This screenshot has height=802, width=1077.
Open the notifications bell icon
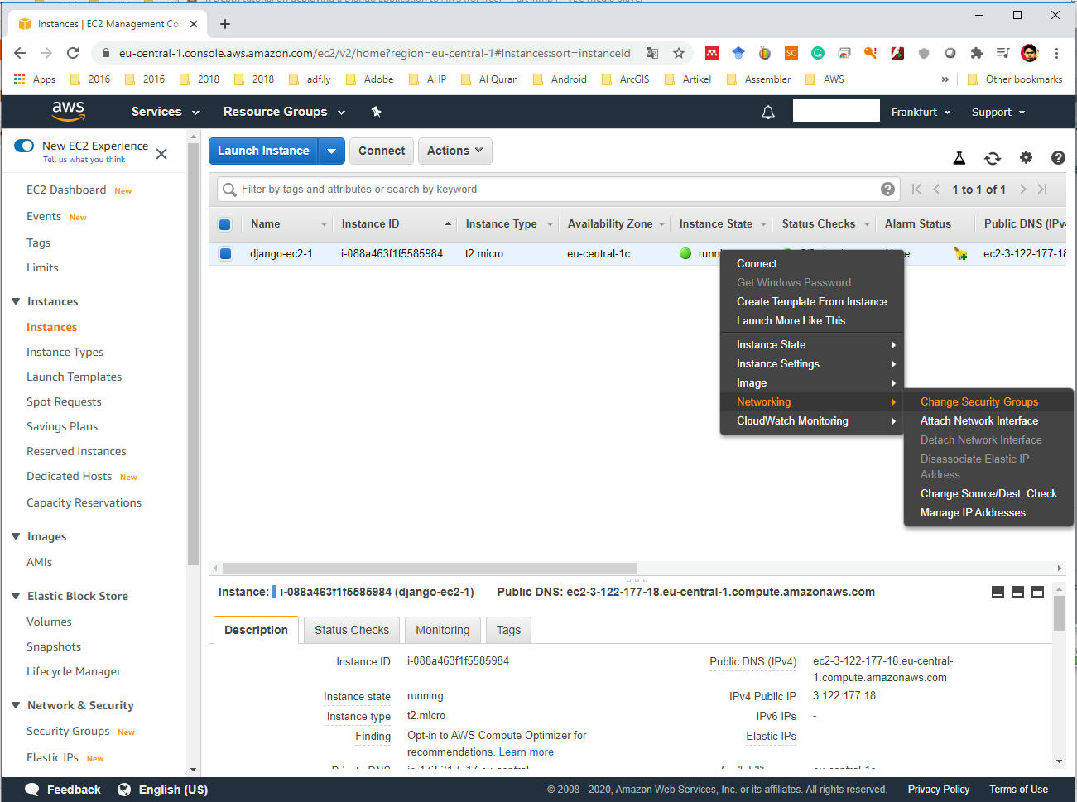tap(768, 112)
